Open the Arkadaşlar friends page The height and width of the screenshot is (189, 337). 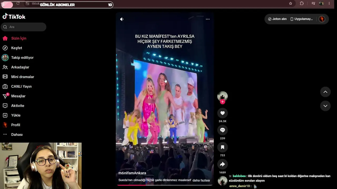coord(20,67)
